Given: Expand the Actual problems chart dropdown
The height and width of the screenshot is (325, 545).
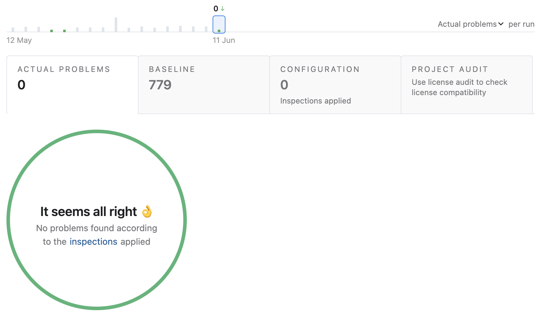Looking at the screenshot, I should point(470,24).
